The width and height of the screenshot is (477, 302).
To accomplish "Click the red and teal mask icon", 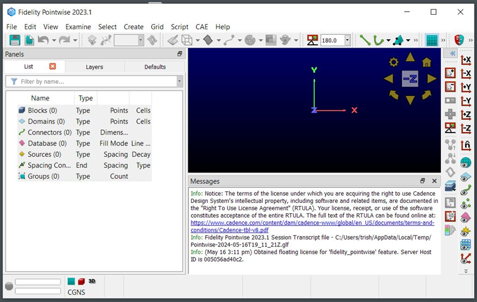I will 459,40.
